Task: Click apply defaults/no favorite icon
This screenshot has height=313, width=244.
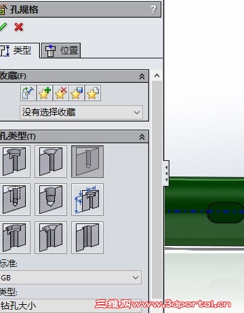Action: coord(28,93)
